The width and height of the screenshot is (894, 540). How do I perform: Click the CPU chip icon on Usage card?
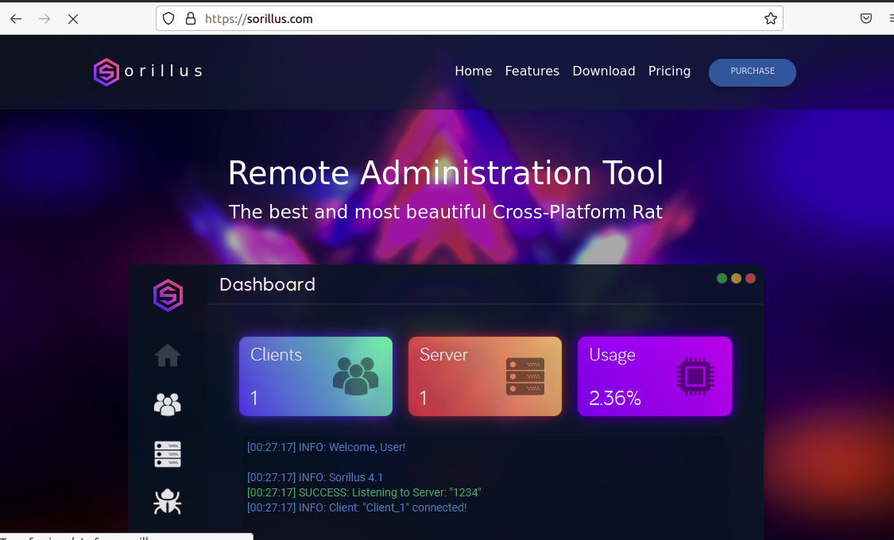pos(695,376)
